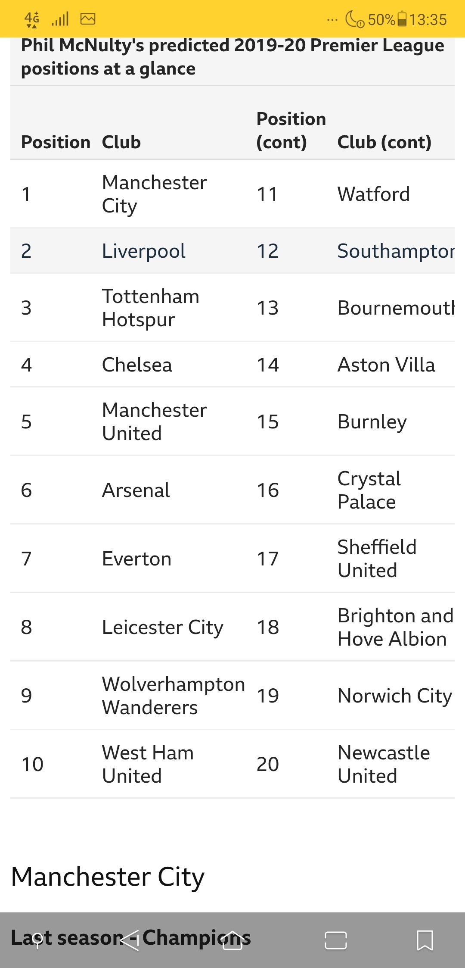Viewport: 465px width, 968px height.
Task: Tap the battery icon in status bar
Action: [402, 19]
